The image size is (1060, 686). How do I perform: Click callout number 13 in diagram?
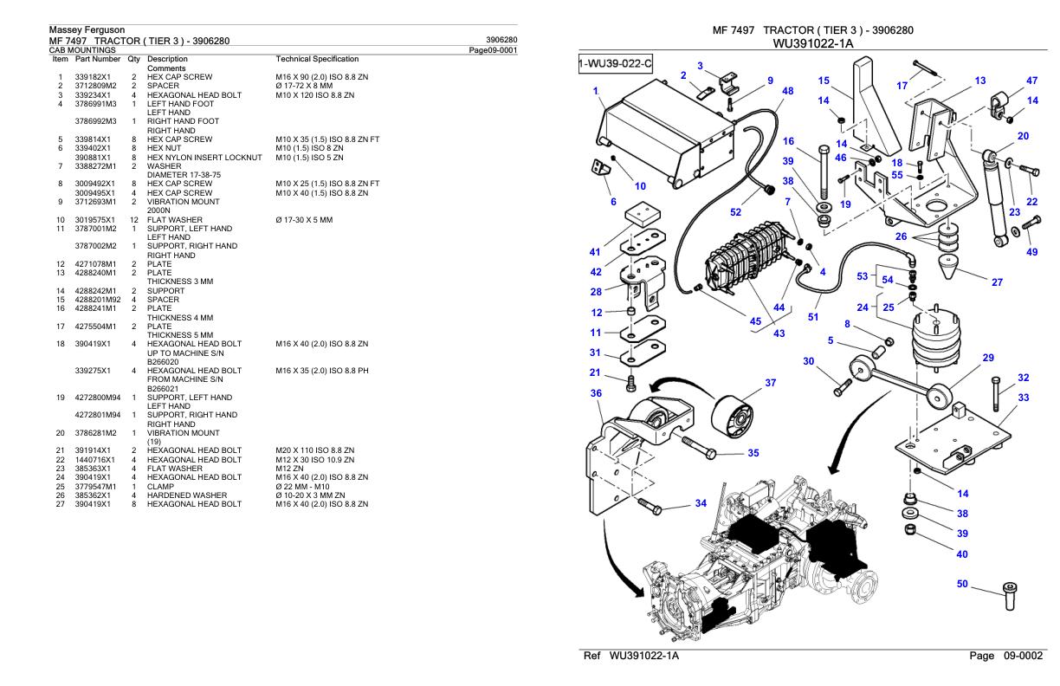[979, 81]
